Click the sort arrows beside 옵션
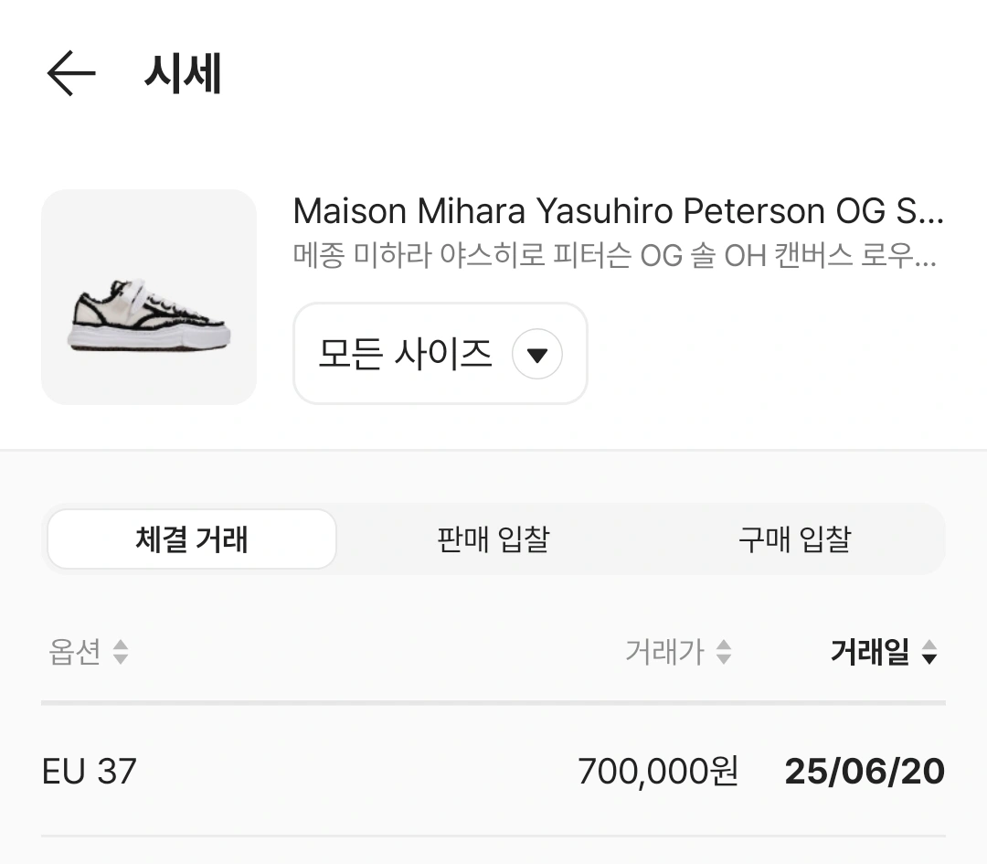The image size is (987, 864). [x=121, y=652]
